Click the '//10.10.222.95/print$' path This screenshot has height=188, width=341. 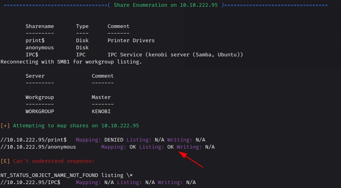[33, 140]
